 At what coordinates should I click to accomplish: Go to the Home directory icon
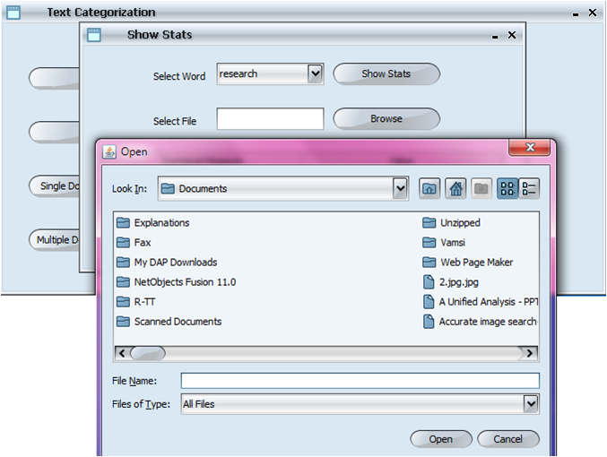(455, 188)
